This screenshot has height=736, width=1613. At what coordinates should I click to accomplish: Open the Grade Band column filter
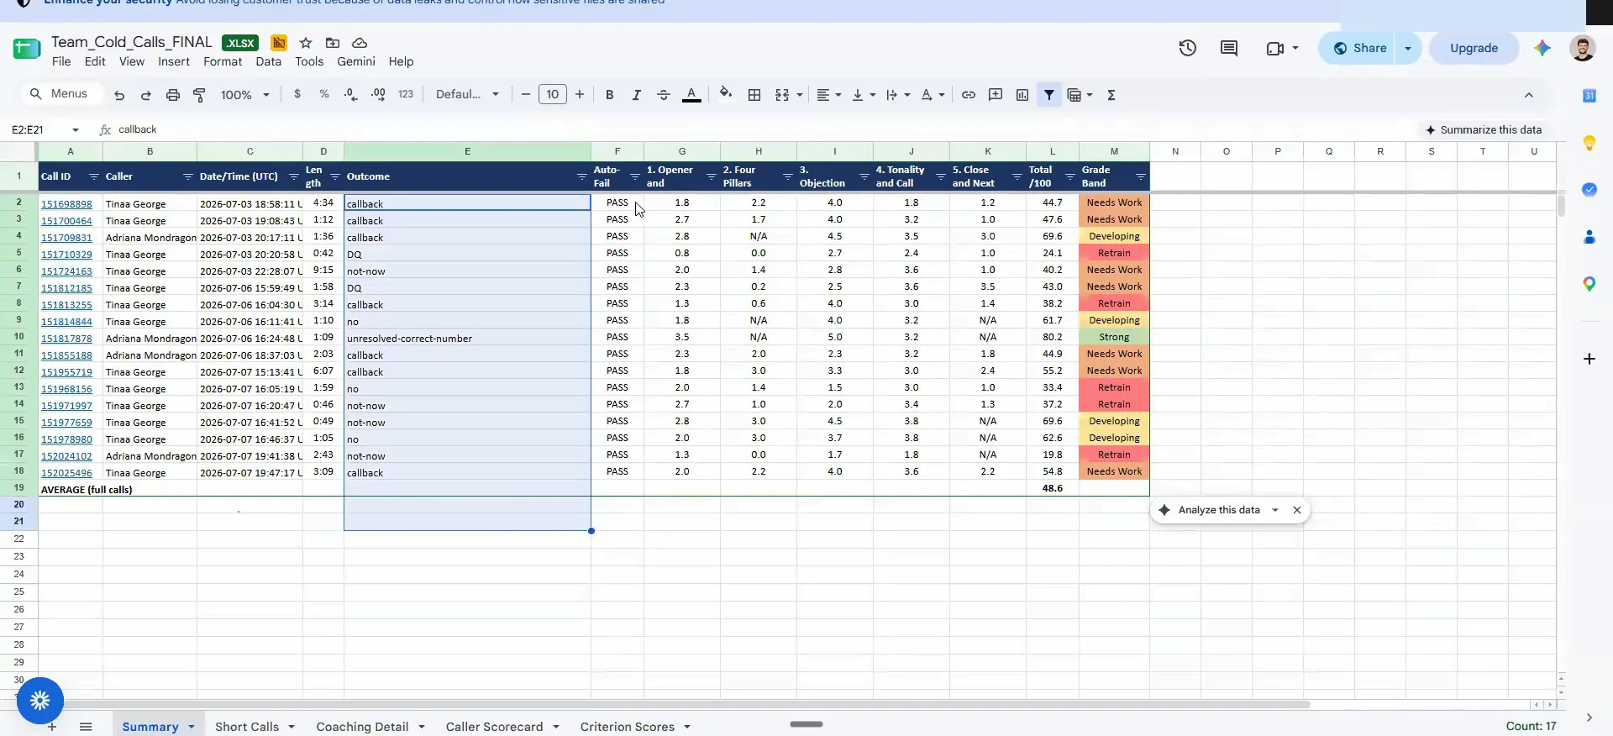coord(1140,176)
